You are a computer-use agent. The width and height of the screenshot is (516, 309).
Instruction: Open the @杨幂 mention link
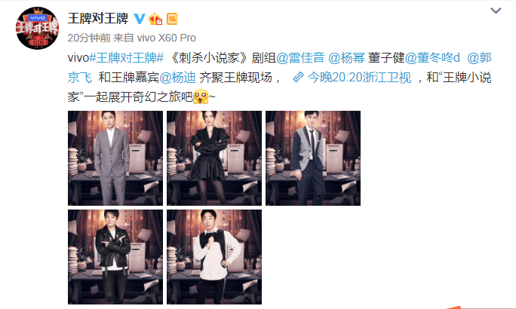click(347, 58)
